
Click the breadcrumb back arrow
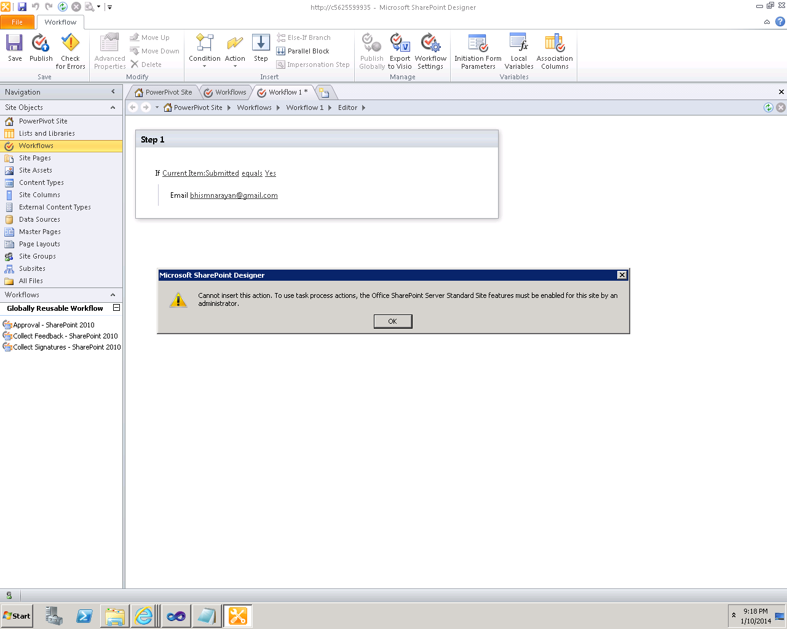tap(133, 107)
